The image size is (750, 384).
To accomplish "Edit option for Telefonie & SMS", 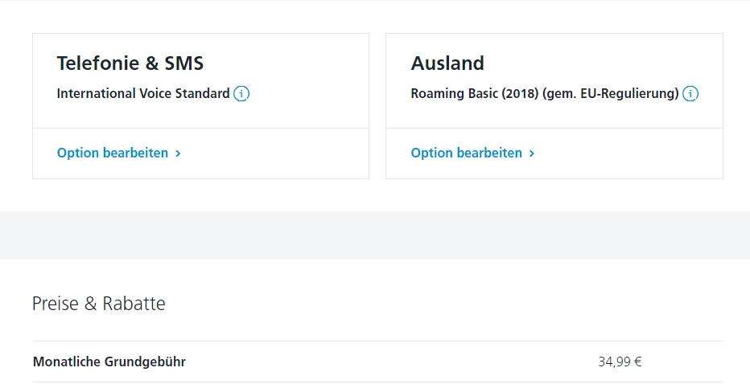I will (113, 153).
